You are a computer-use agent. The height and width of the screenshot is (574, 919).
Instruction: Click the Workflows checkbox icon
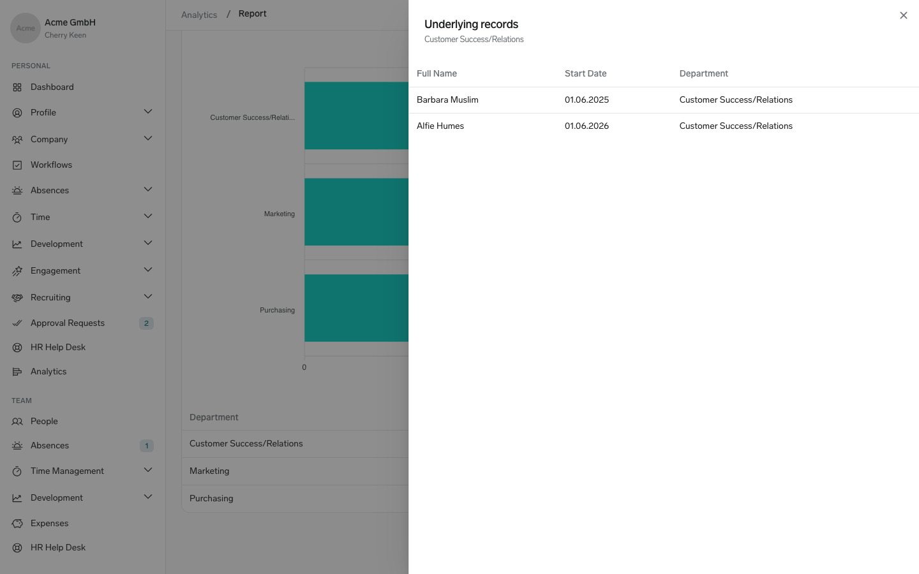(17, 165)
